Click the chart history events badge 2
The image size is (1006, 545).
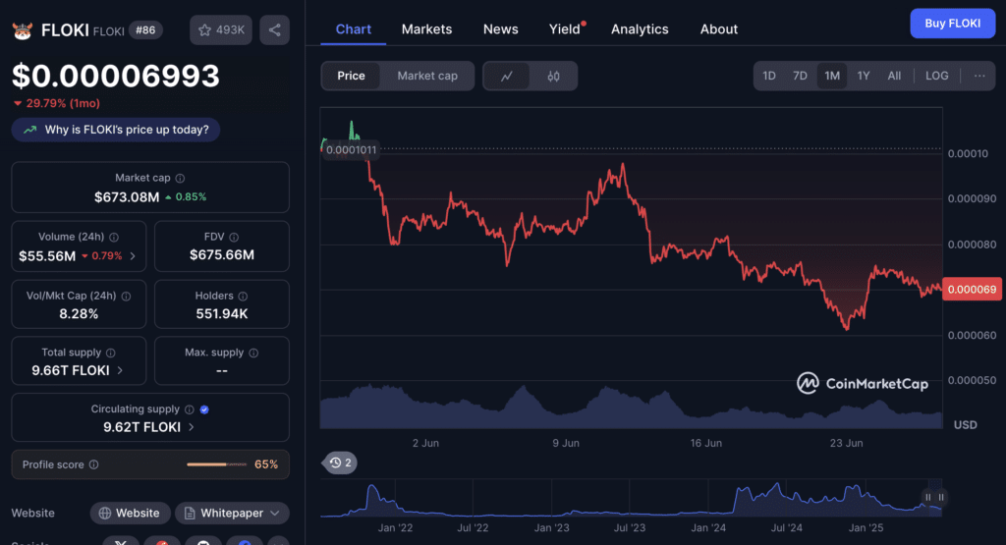click(341, 463)
